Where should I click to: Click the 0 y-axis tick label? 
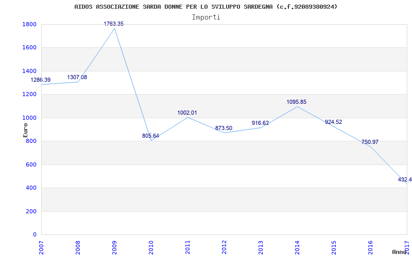tap(35, 235)
